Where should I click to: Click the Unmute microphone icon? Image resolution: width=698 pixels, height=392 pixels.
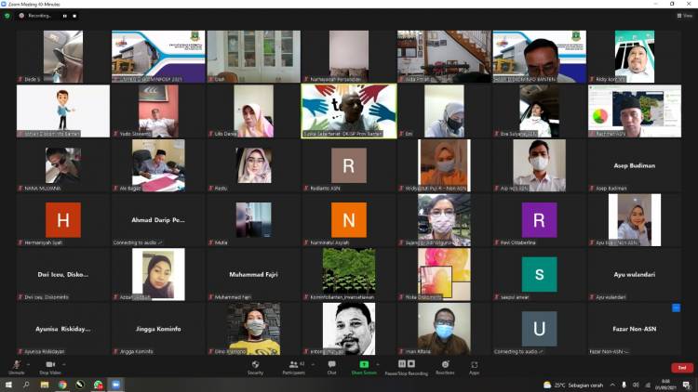point(16,364)
